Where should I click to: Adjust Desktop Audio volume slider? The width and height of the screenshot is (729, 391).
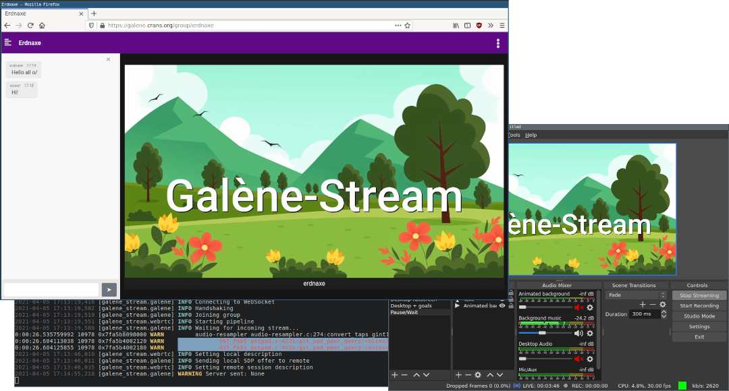click(x=545, y=359)
